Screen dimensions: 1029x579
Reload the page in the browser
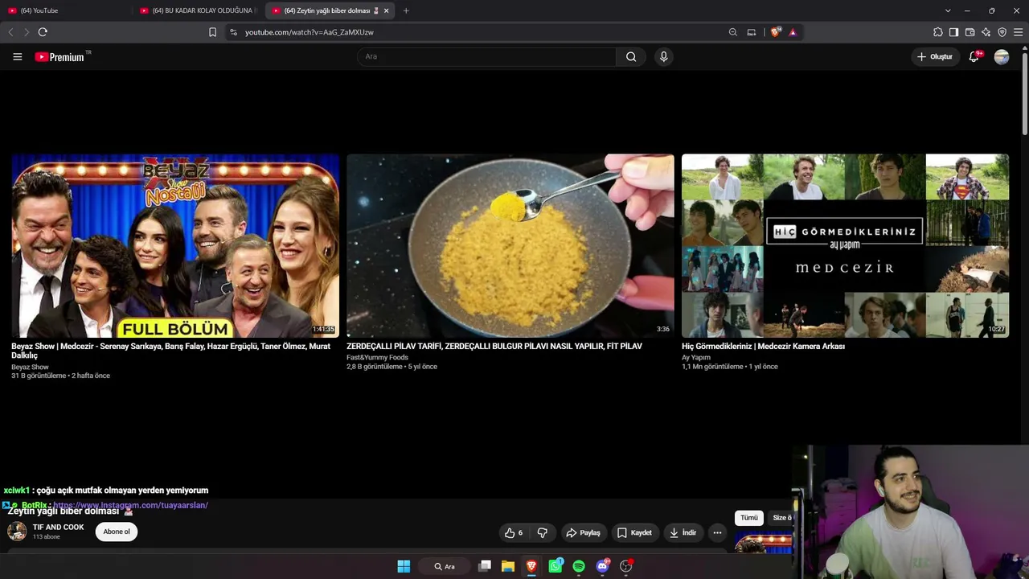pyautogui.click(x=43, y=32)
